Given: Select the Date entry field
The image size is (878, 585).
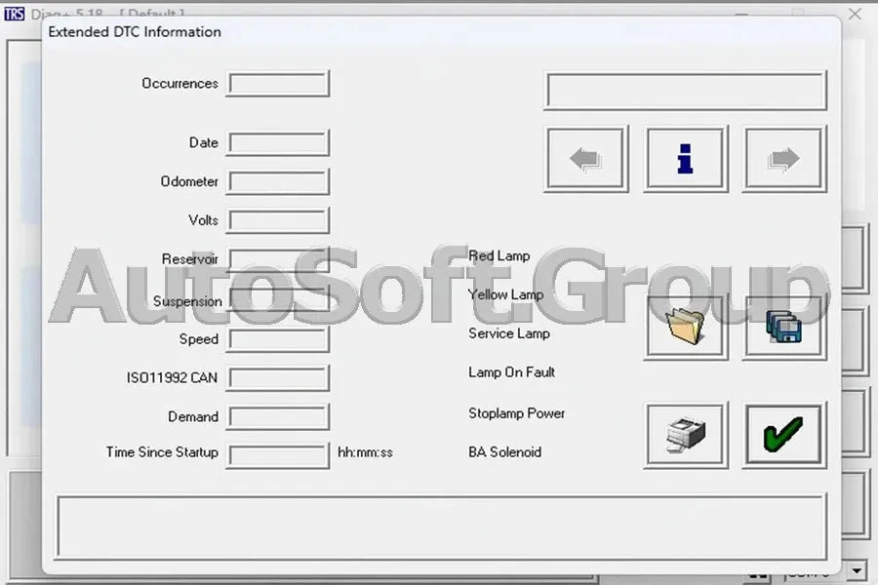Looking at the screenshot, I should click(277, 142).
